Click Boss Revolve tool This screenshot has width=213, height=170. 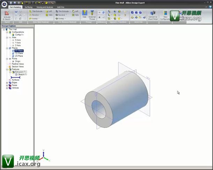tap(34, 15)
